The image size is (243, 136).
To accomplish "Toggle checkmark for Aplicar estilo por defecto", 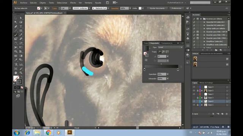I will coord(194,29).
